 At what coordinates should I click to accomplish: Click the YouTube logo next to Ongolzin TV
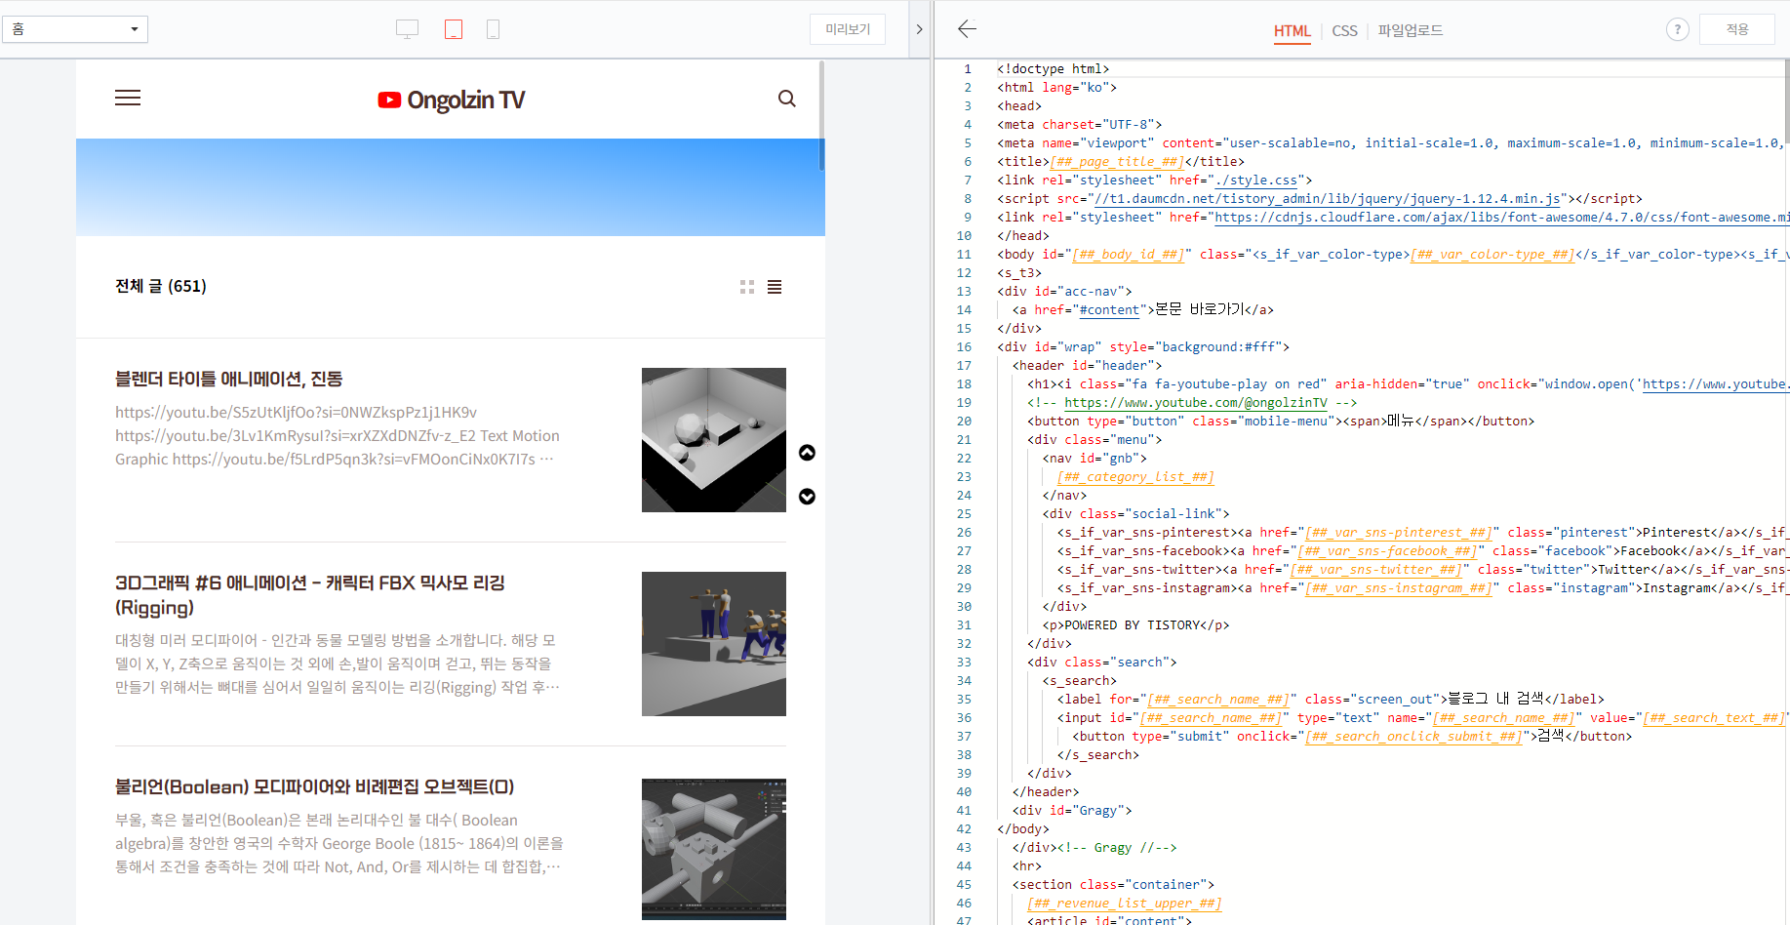[x=389, y=100]
